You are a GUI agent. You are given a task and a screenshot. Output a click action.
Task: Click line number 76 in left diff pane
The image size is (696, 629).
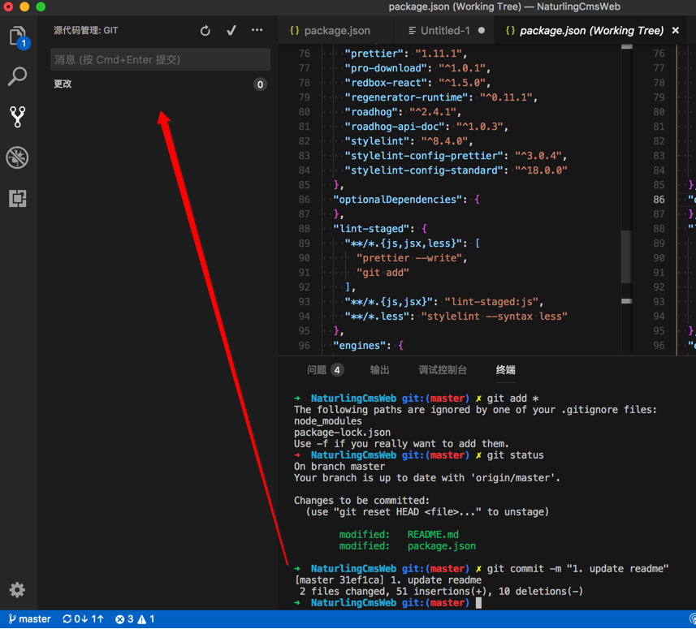[x=304, y=54]
